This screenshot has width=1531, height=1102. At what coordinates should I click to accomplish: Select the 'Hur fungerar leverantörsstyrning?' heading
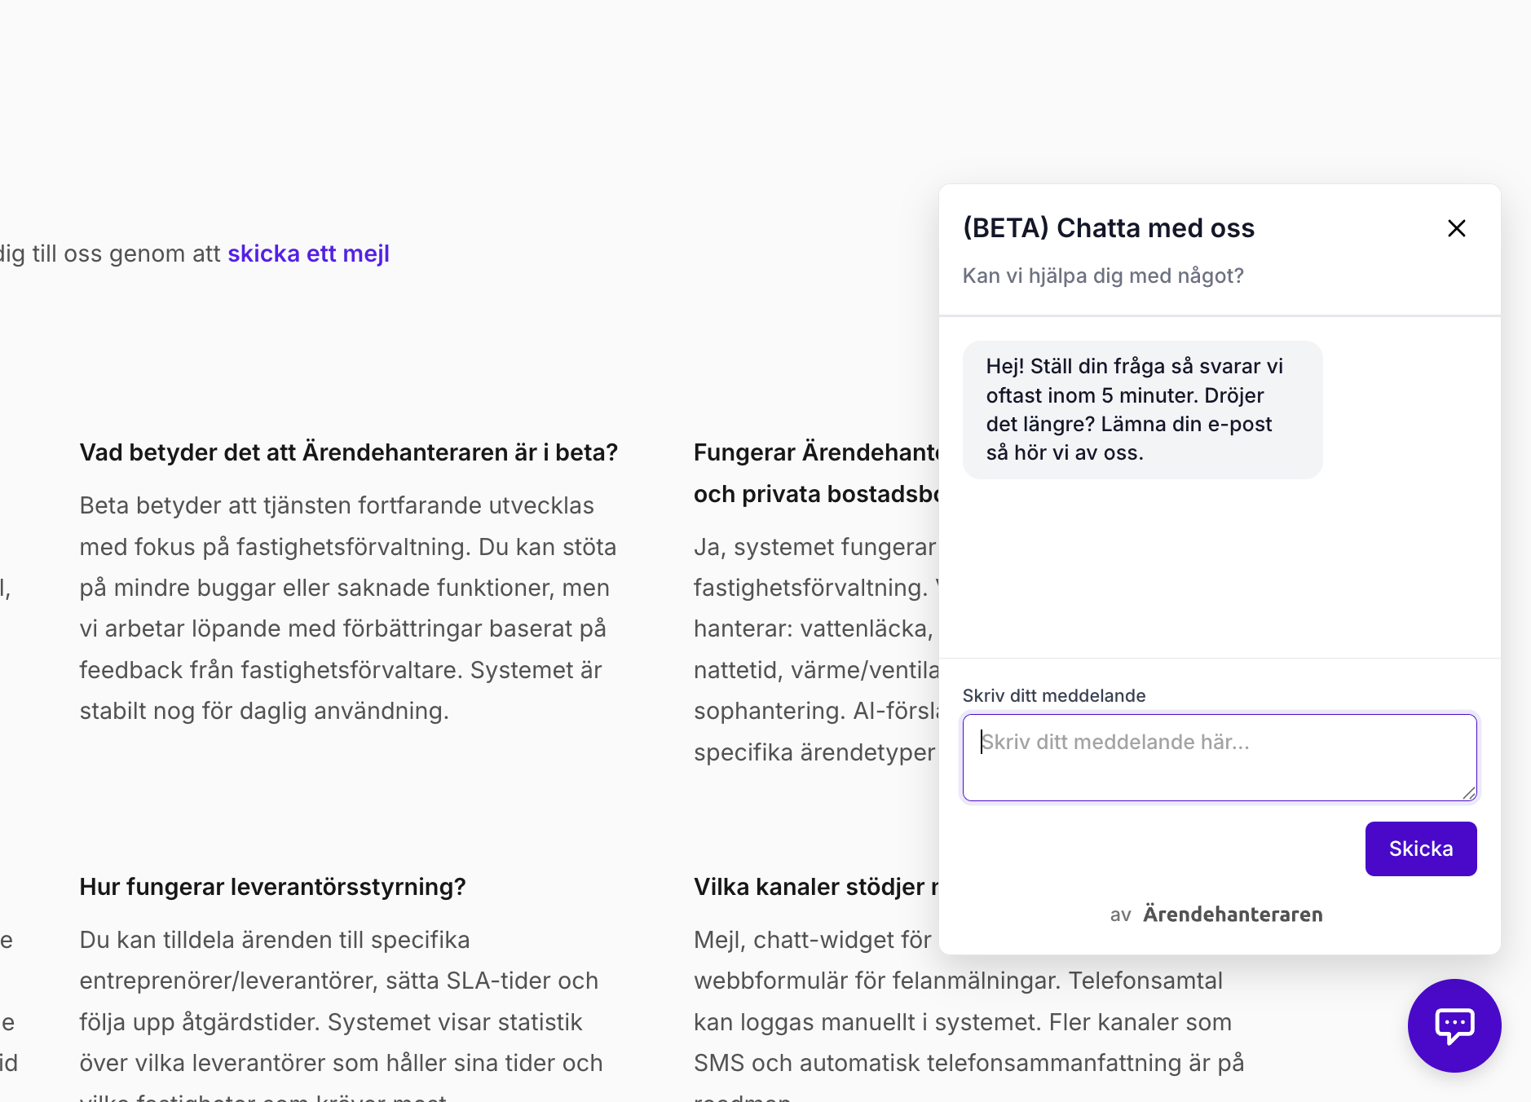pos(272,887)
